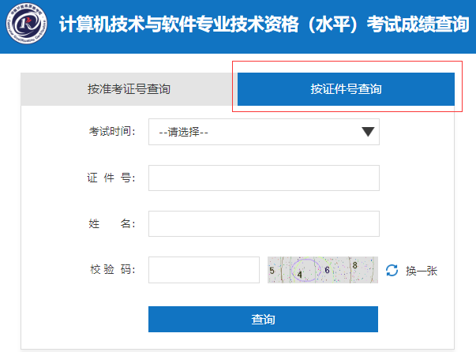The image size is (476, 352).
Task: Click the 换一张 link
Action: tap(421, 271)
